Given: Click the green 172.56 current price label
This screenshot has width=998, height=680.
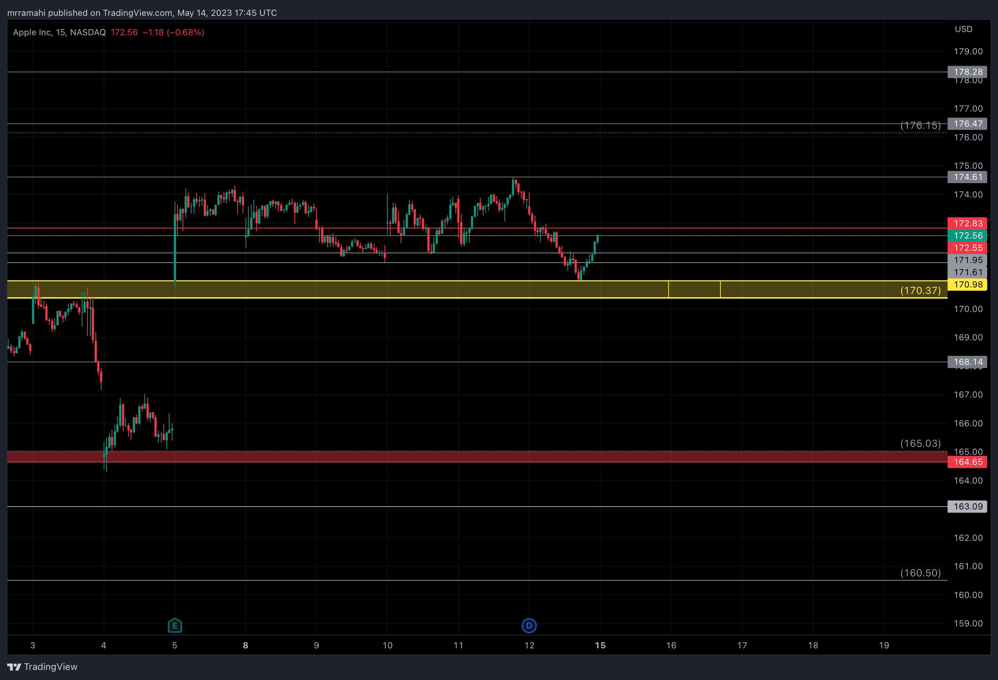Looking at the screenshot, I should tap(967, 236).
